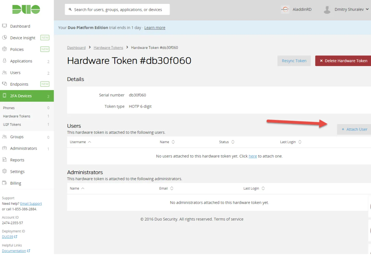Click the Dmitry Shuralev avatar icon
Screen dimensions: 371x257
coord(327,10)
